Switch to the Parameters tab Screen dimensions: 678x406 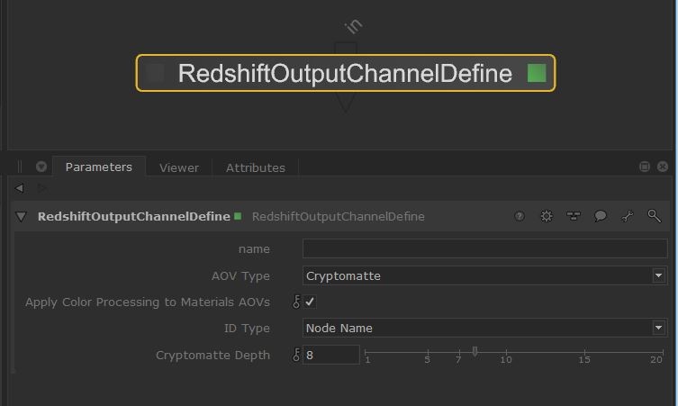pyautogui.click(x=98, y=167)
